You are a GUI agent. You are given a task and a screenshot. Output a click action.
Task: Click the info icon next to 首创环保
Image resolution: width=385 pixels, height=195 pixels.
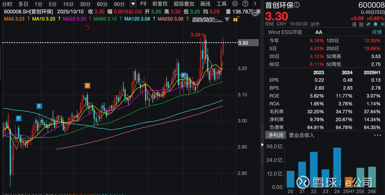pos(297,5)
